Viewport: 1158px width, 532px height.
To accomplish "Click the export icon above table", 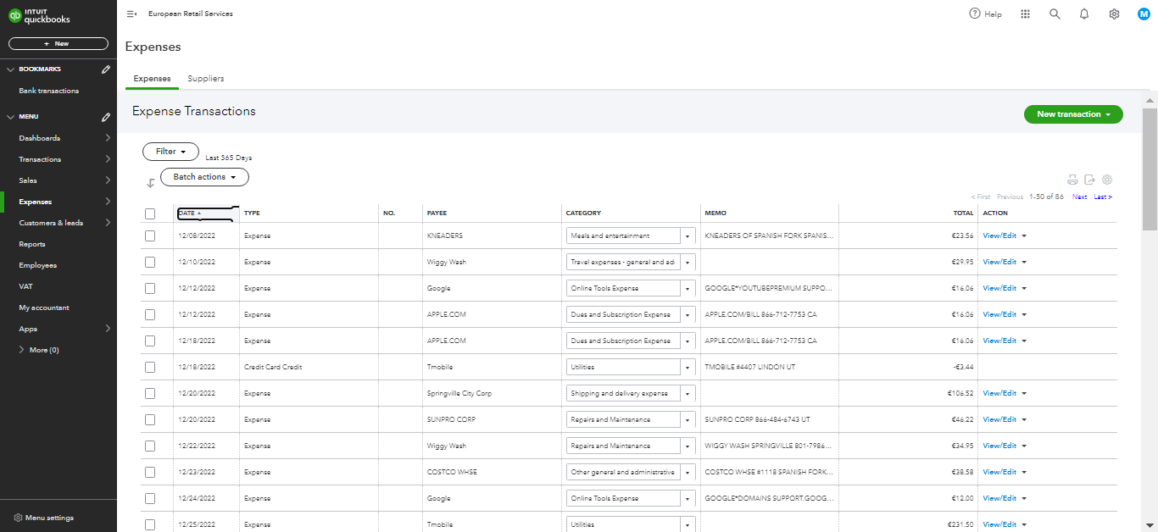I will point(1090,180).
